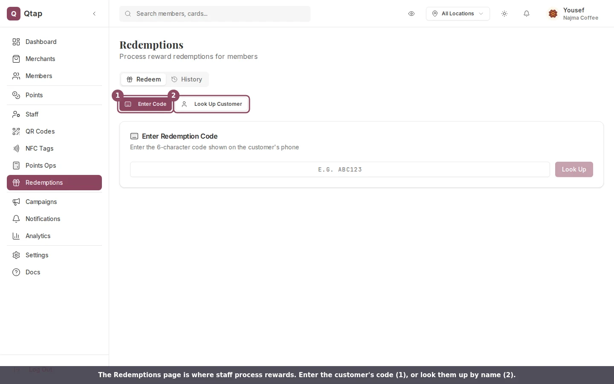Open the Dashboard sidebar item
This screenshot has height=384, width=614.
click(x=54, y=42)
